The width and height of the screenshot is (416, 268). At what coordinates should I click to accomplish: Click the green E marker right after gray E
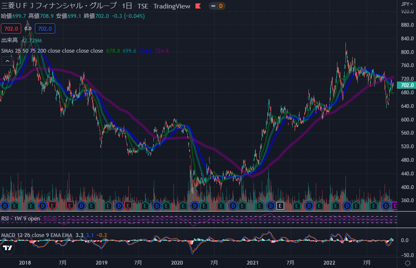(297, 206)
